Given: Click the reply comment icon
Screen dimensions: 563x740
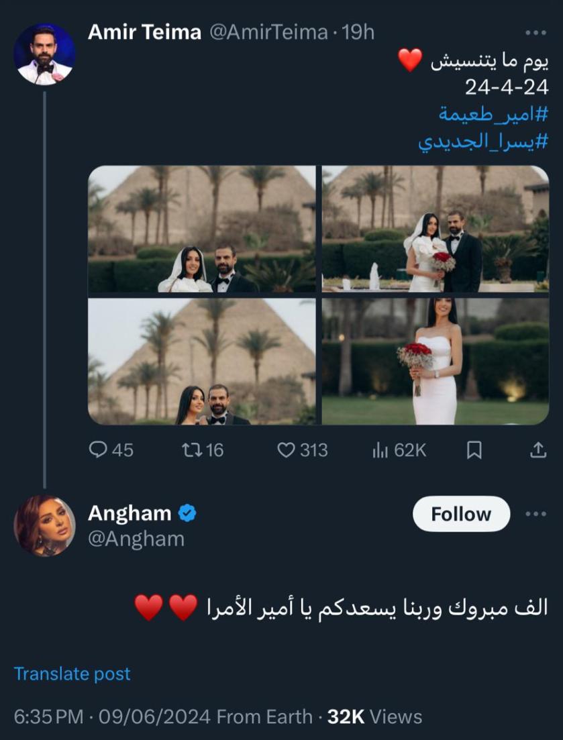Looking at the screenshot, I should coord(99,450).
